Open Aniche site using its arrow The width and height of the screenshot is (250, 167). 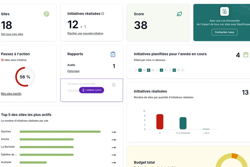tap(114, 140)
